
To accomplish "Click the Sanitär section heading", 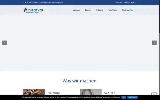I will click(x=110, y=93).
